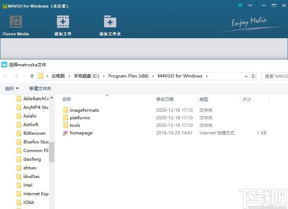Select the imageformats folder

coord(84,110)
